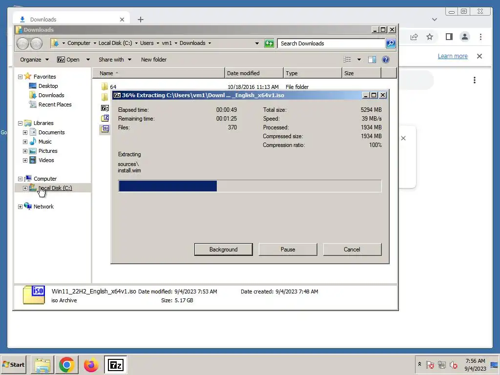Expand the Documents library node
The width and height of the screenshot is (500, 375).
[25, 132]
